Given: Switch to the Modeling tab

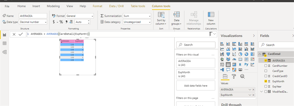Looking at the screenshot, I should 53,6.
